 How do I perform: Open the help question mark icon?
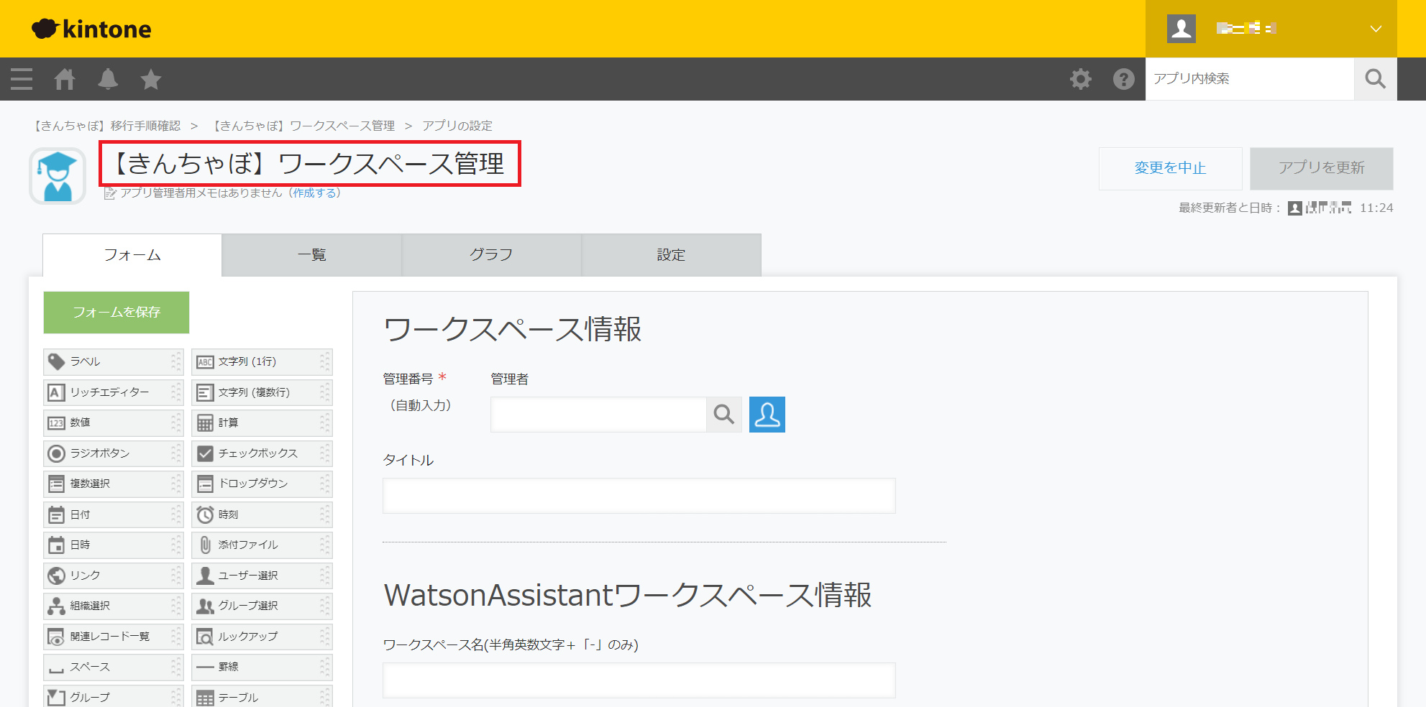1123,79
